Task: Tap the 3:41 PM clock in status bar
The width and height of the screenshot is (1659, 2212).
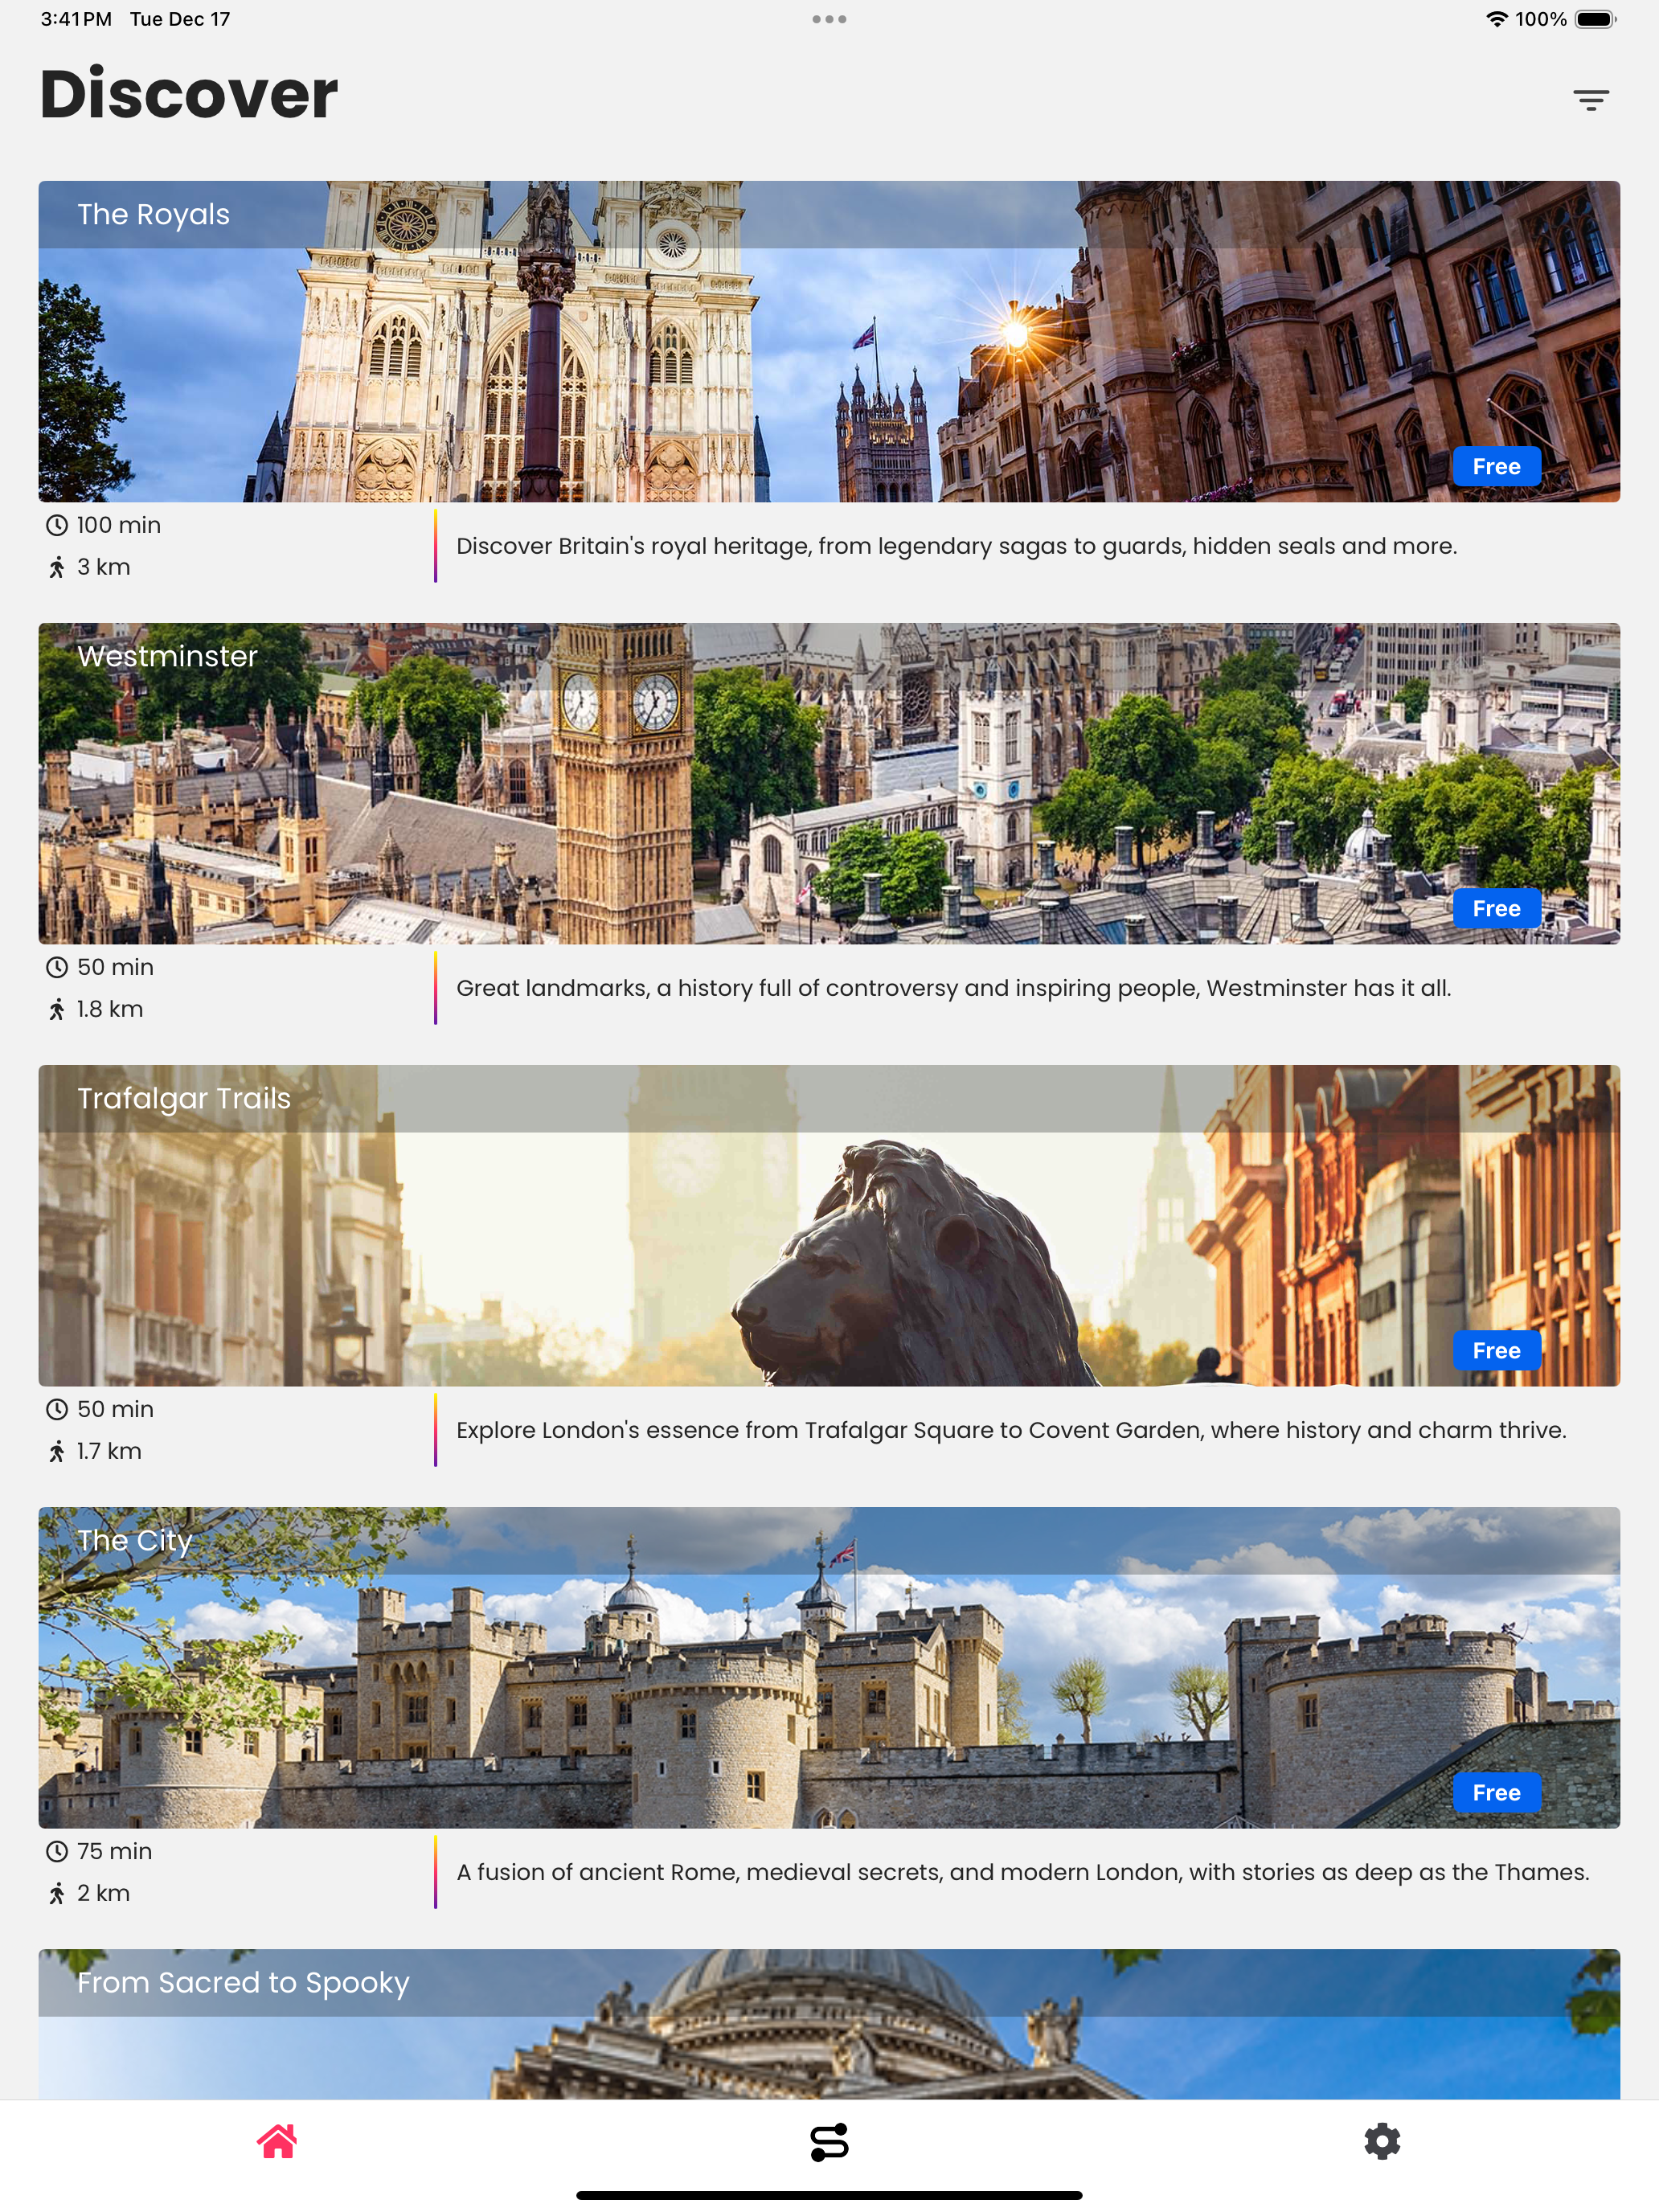Action: 76,19
